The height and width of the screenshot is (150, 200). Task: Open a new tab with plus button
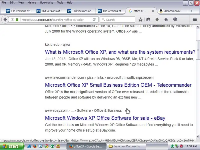click(x=191, y=11)
